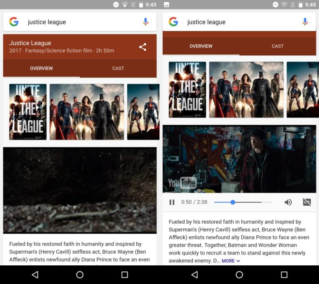Open the Cast tab on the left screen
The width and height of the screenshot is (319, 284).
(118, 68)
